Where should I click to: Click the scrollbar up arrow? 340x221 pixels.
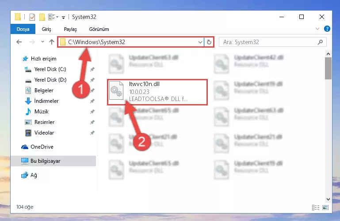(x=328, y=54)
